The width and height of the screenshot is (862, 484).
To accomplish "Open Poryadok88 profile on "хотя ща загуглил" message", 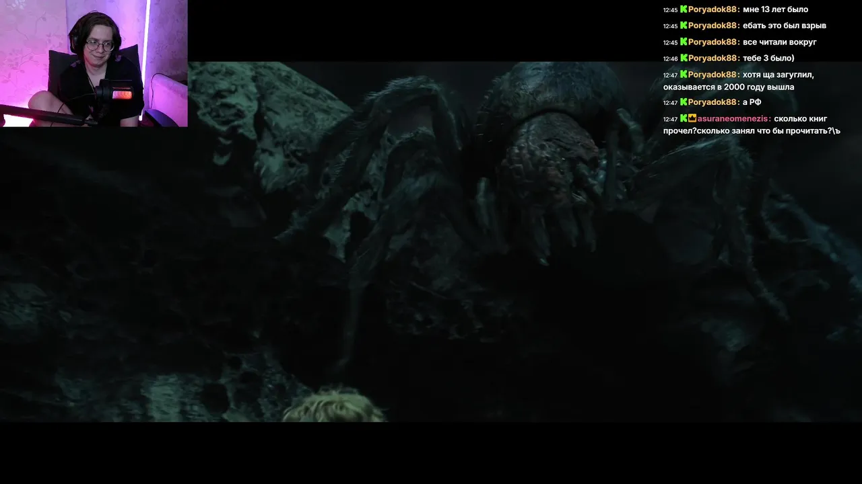I will coord(714,75).
